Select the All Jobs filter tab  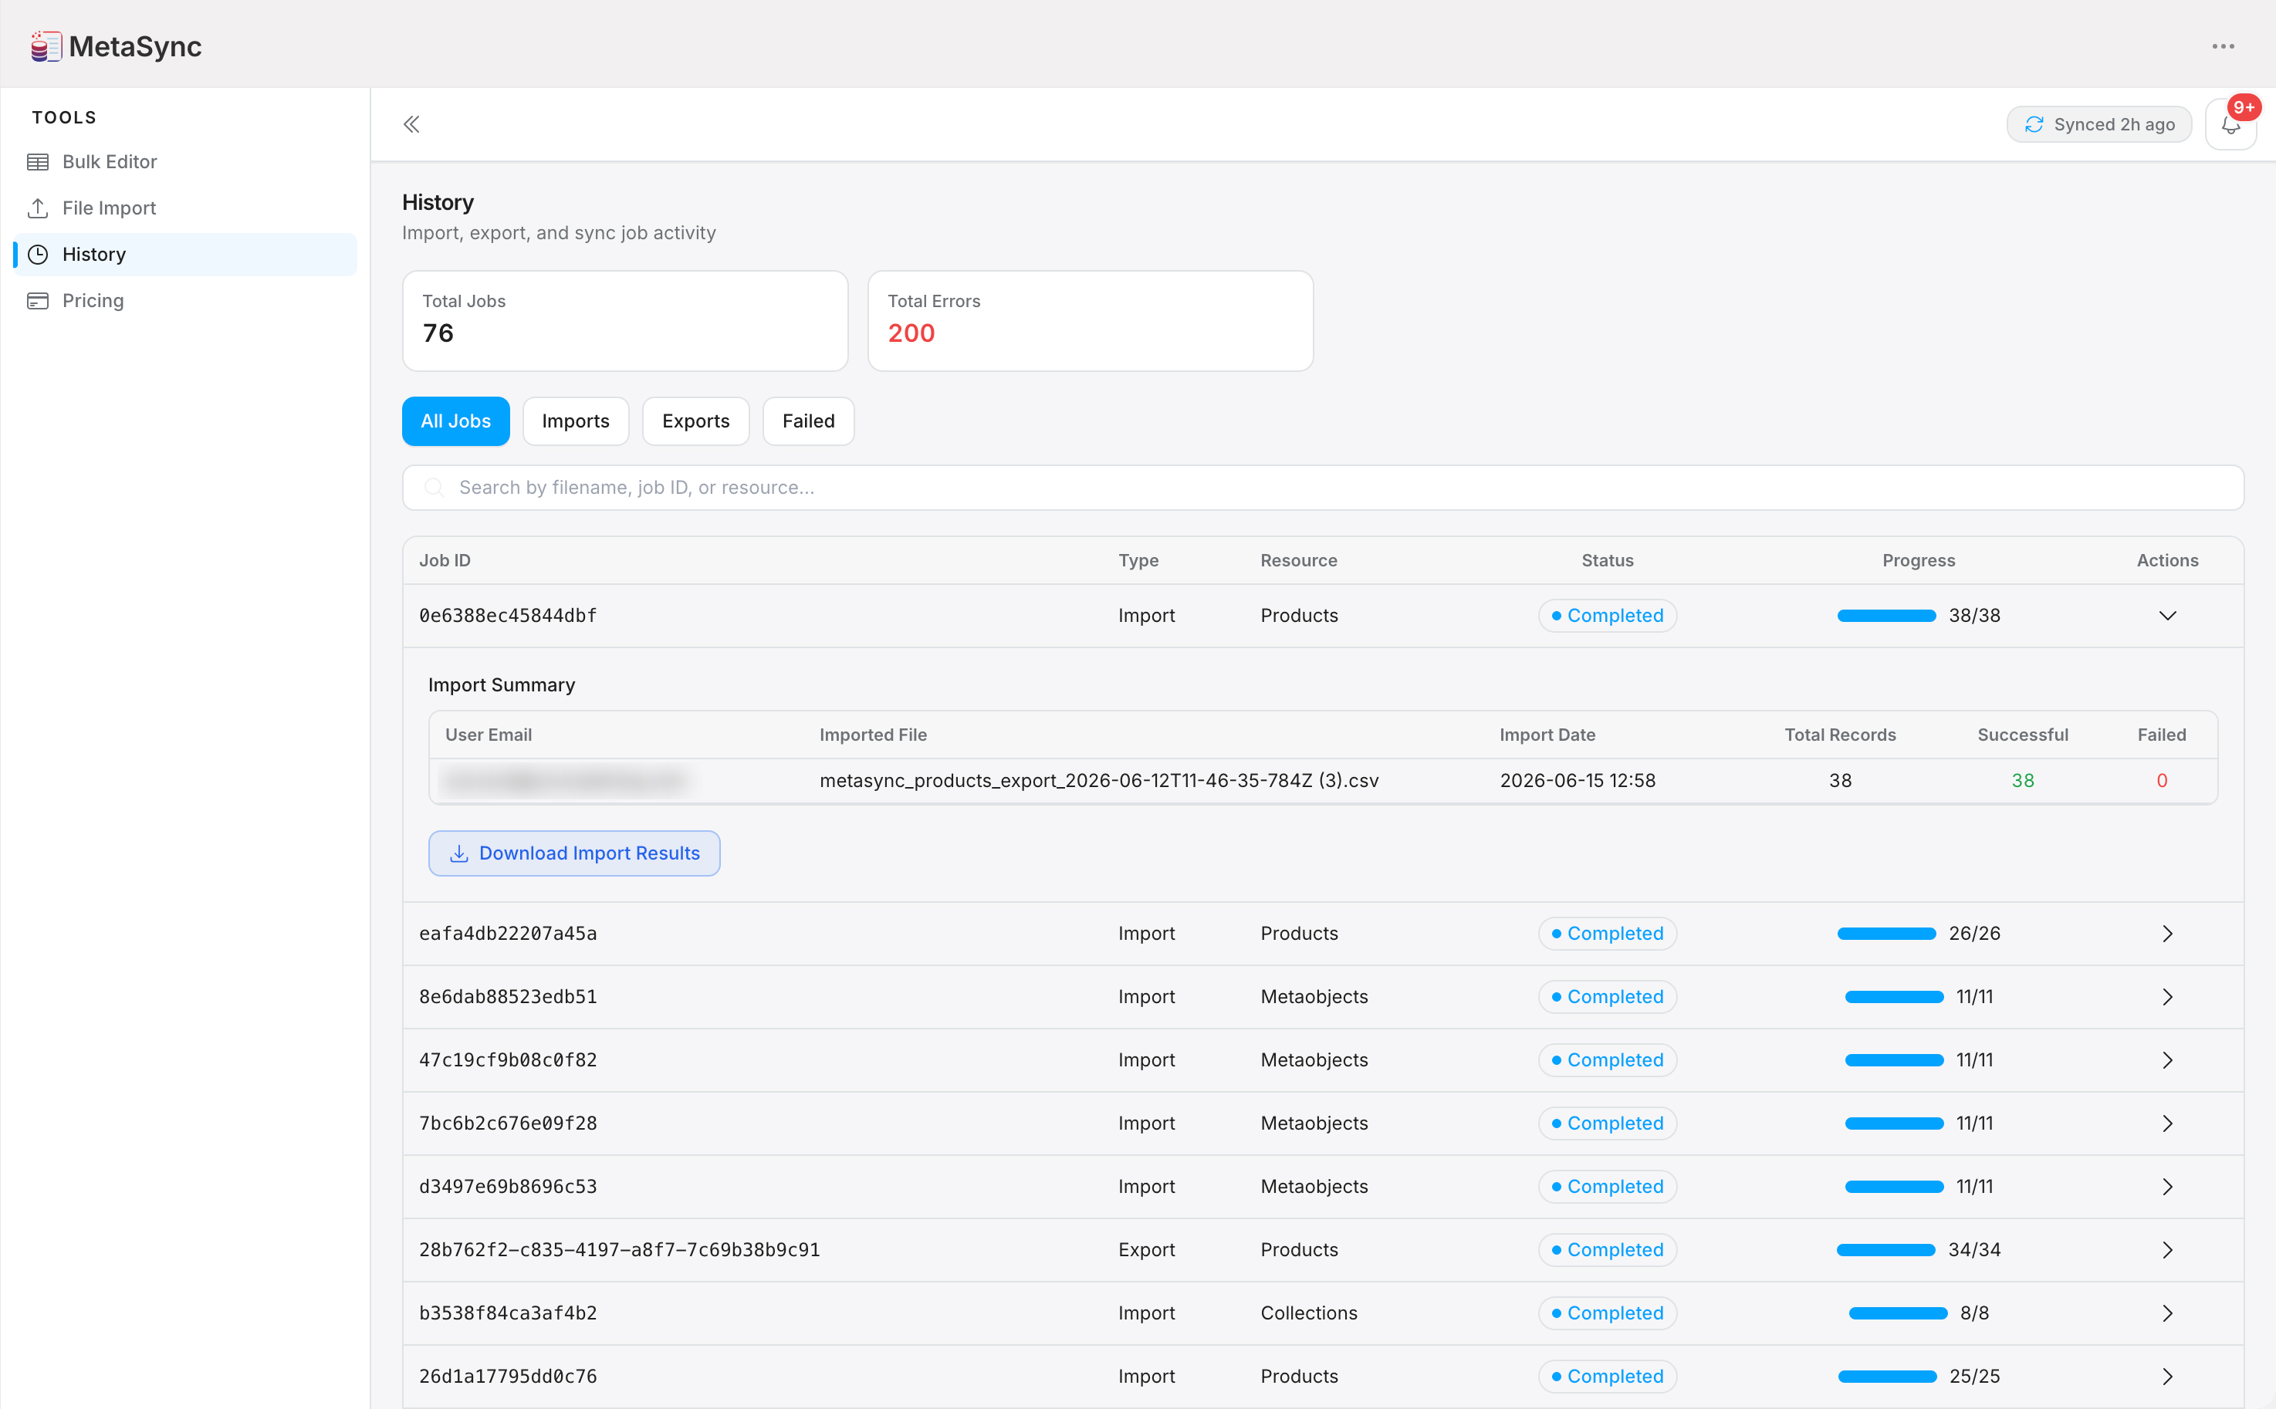(x=456, y=421)
